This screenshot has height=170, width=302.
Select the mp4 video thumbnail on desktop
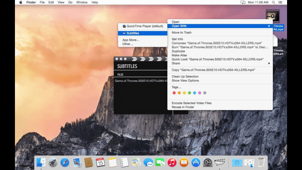coord(272,16)
